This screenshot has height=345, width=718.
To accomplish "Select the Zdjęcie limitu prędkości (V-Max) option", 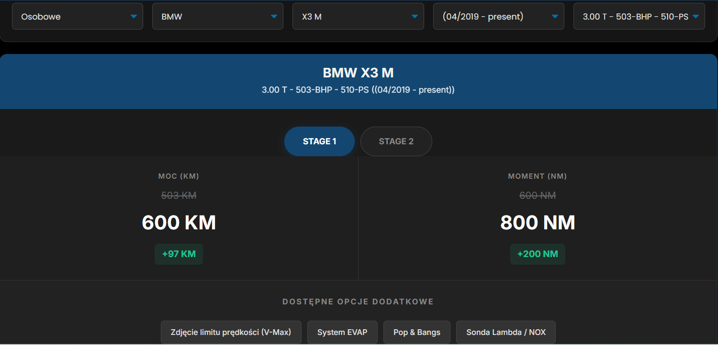I will click(x=231, y=332).
